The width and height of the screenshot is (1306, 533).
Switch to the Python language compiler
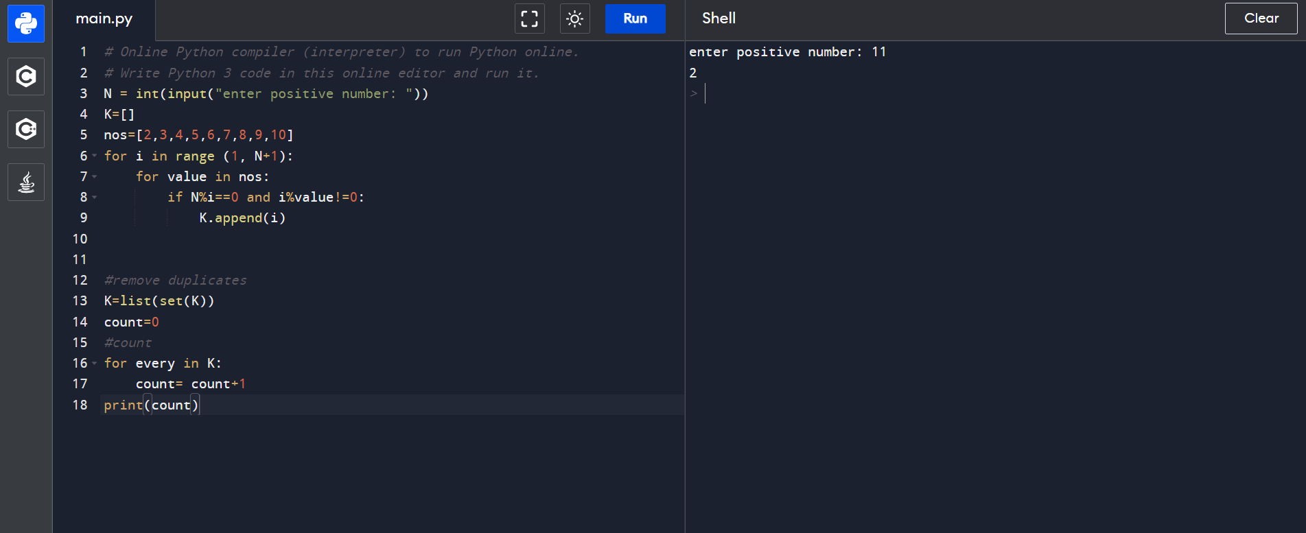pyautogui.click(x=26, y=23)
